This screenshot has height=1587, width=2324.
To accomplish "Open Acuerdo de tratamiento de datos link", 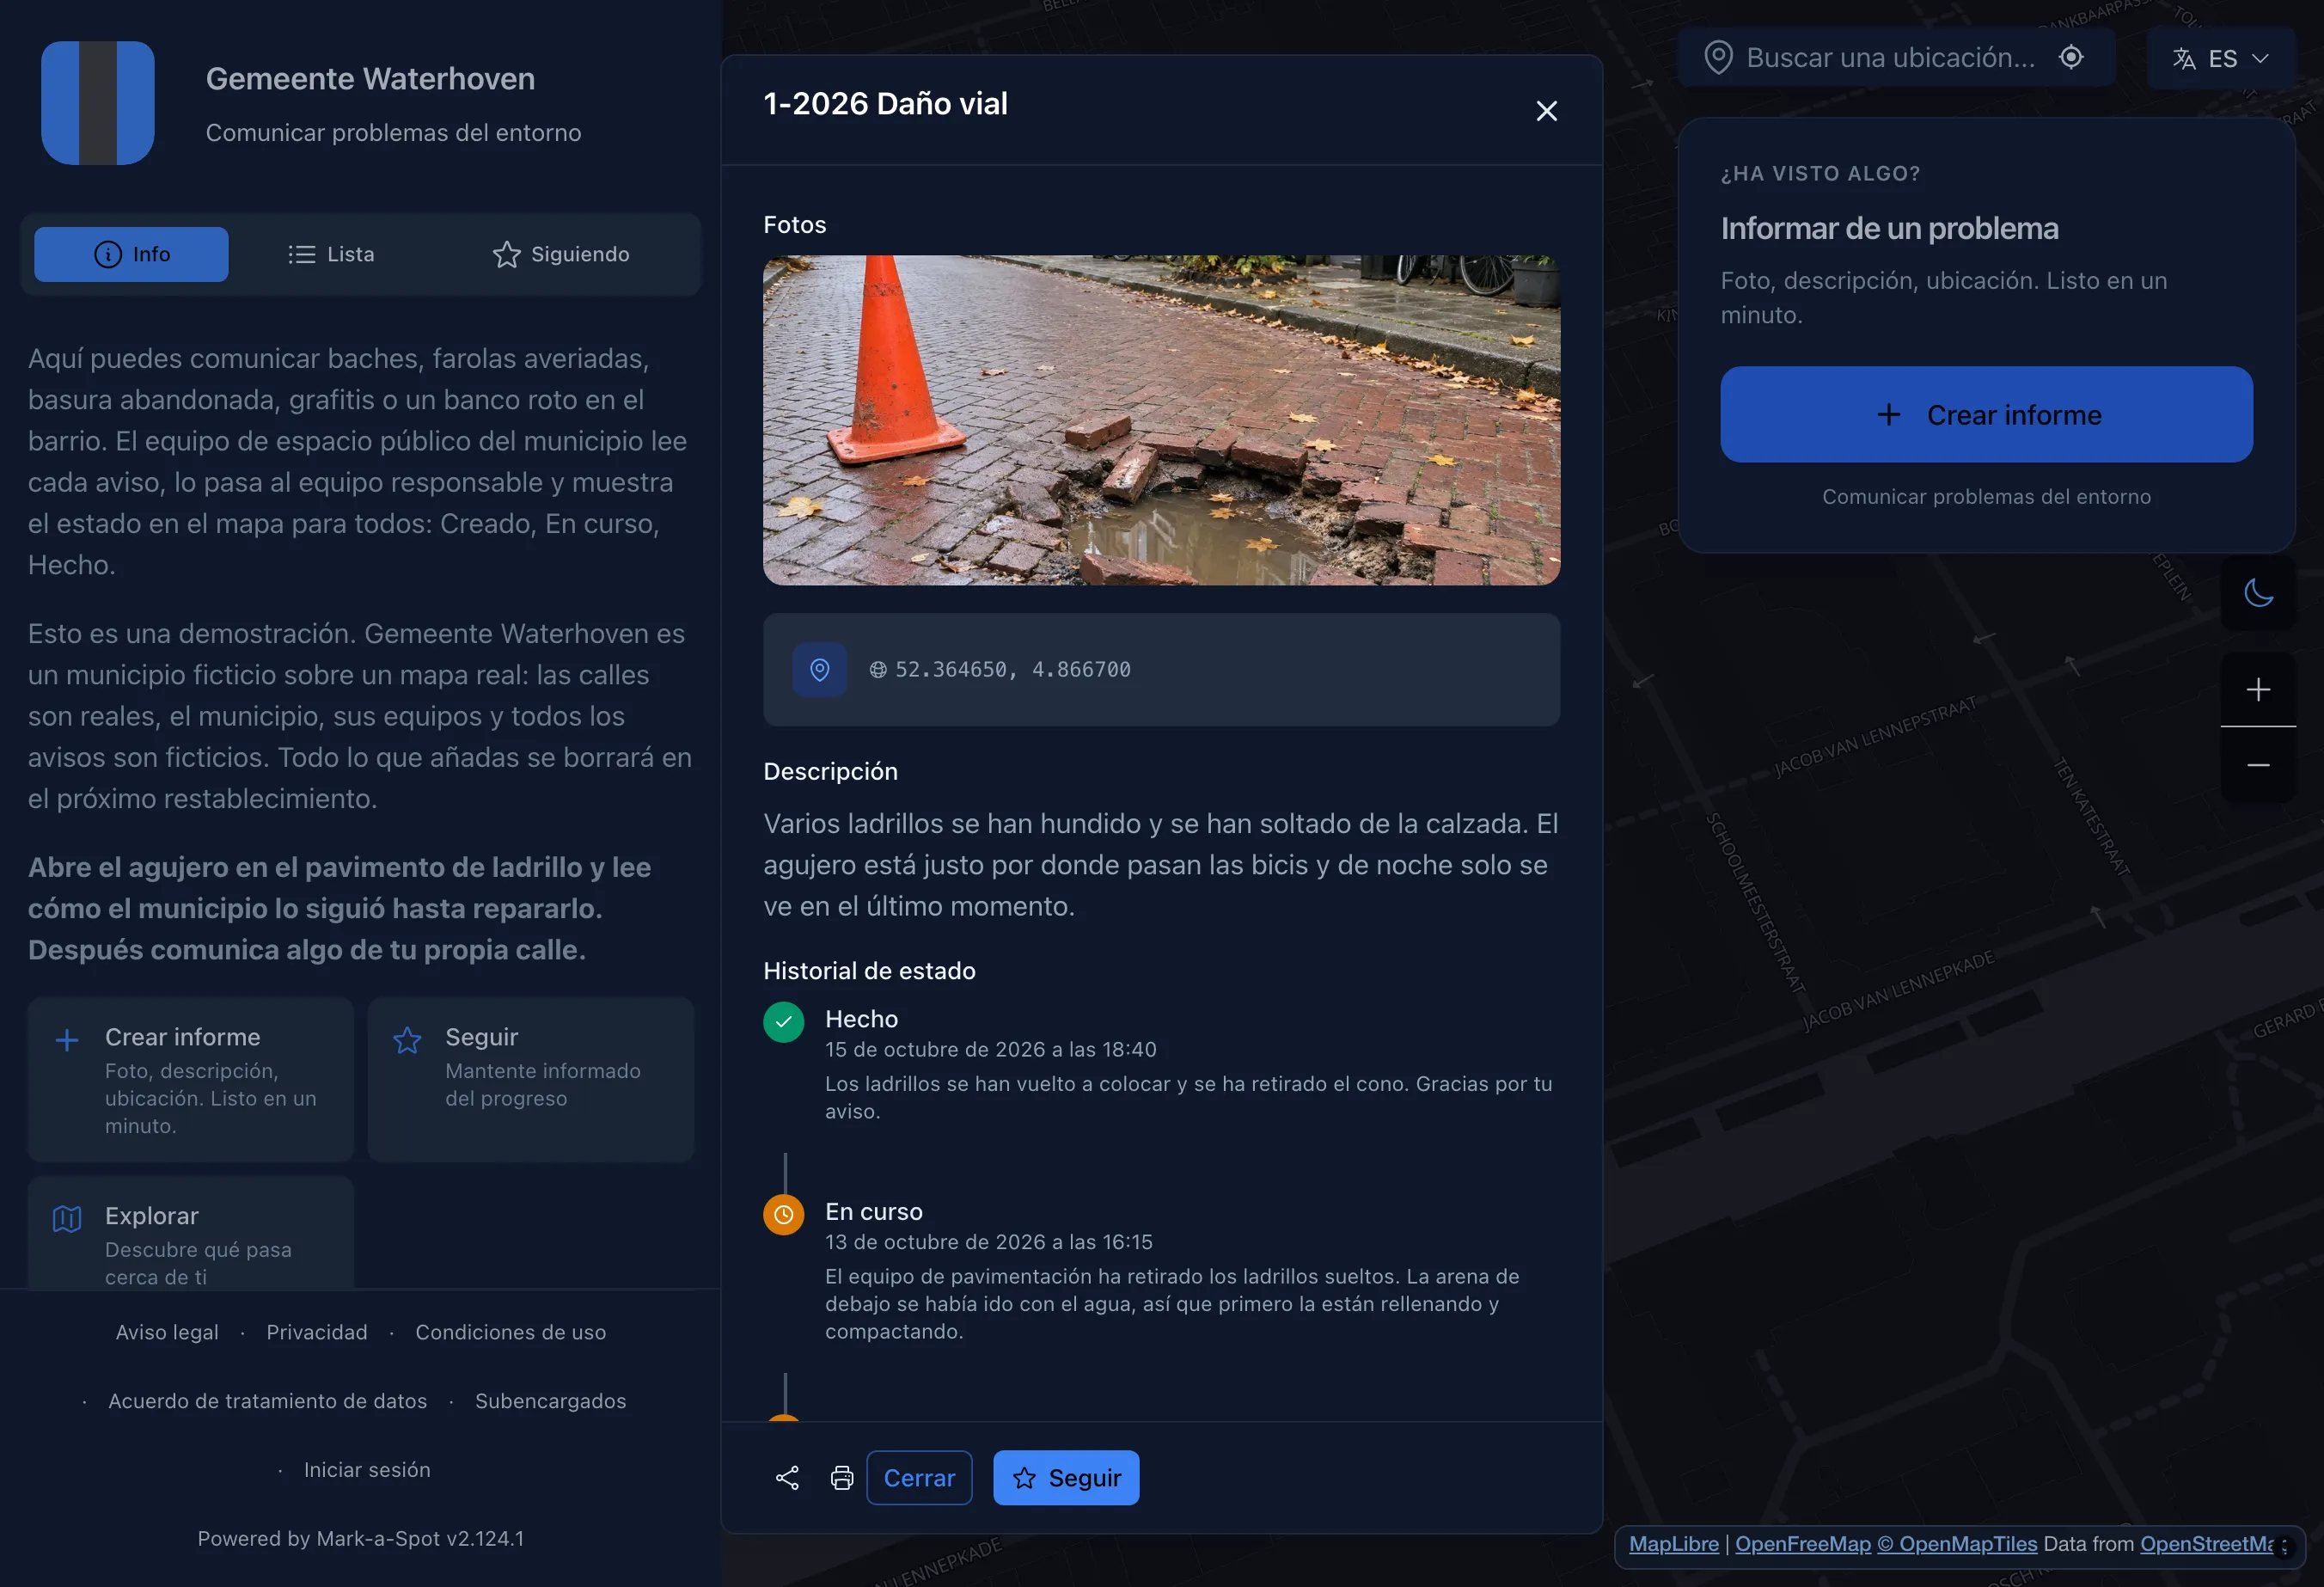I will (x=268, y=1401).
